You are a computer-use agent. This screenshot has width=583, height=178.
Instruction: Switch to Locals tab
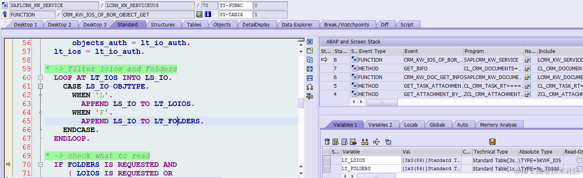coord(411,125)
